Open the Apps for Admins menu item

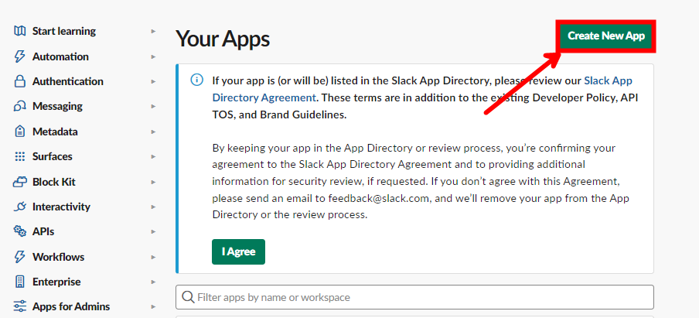coord(71,306)
